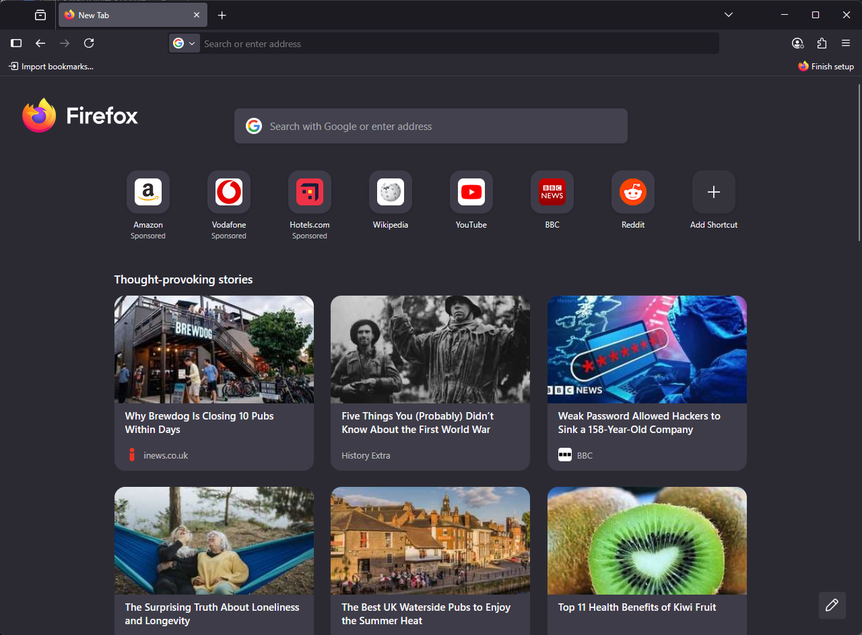Screen dimensions: 862x635
Task: Customize new tab with pencil icon
Action: tap(832, 605)
